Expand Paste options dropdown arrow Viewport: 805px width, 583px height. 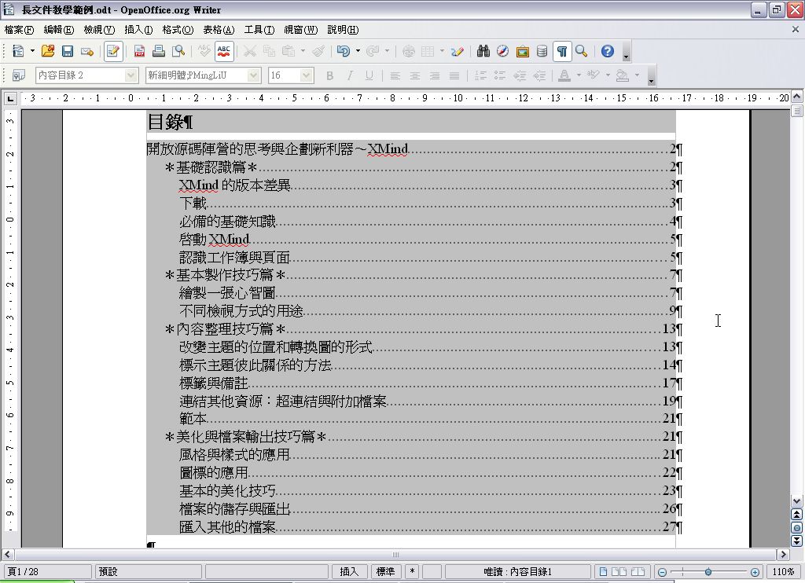pos(303,51)
